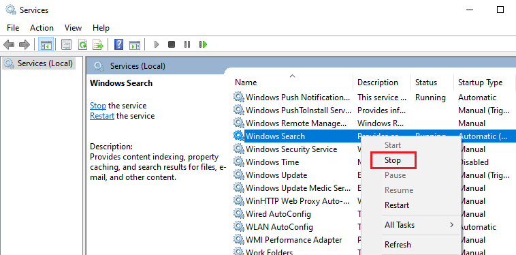Open the Action menu

42,28
